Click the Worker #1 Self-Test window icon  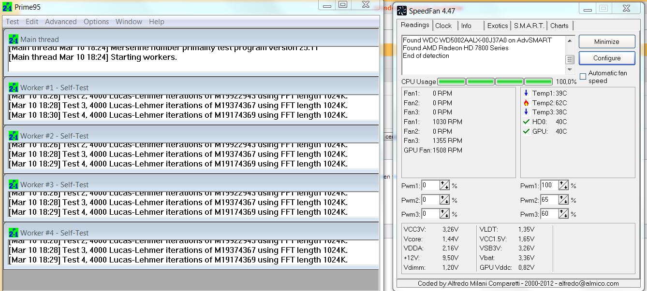pyautogui.click(x=14, y=88)
